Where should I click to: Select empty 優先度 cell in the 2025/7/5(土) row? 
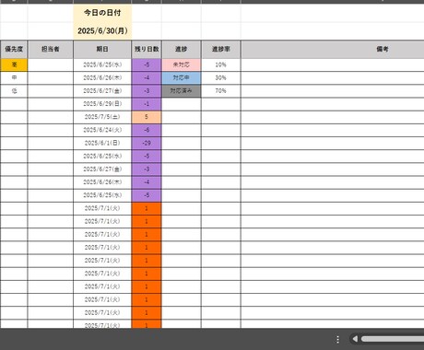point(14,117)
